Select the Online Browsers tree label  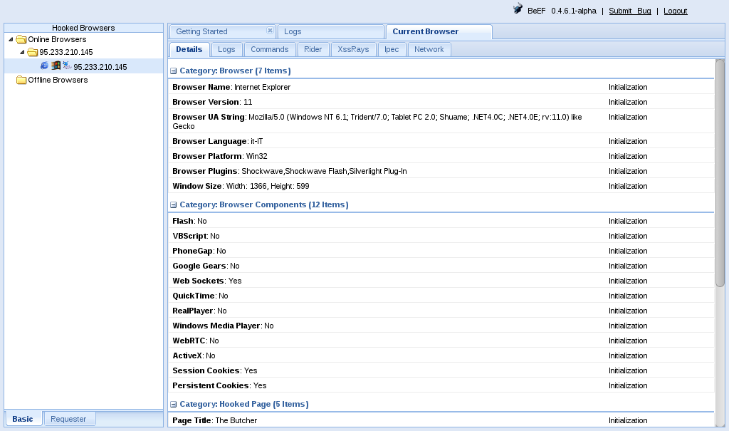[x=57, y=40]
